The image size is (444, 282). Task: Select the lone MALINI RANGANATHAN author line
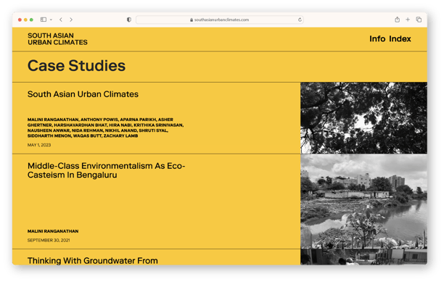(x=53, y=231)
